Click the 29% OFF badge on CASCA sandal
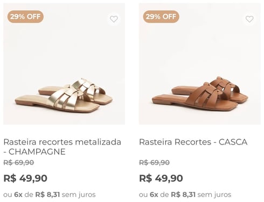Image resolution: width=264 pixels, height=202 pixels. [161, 17]
